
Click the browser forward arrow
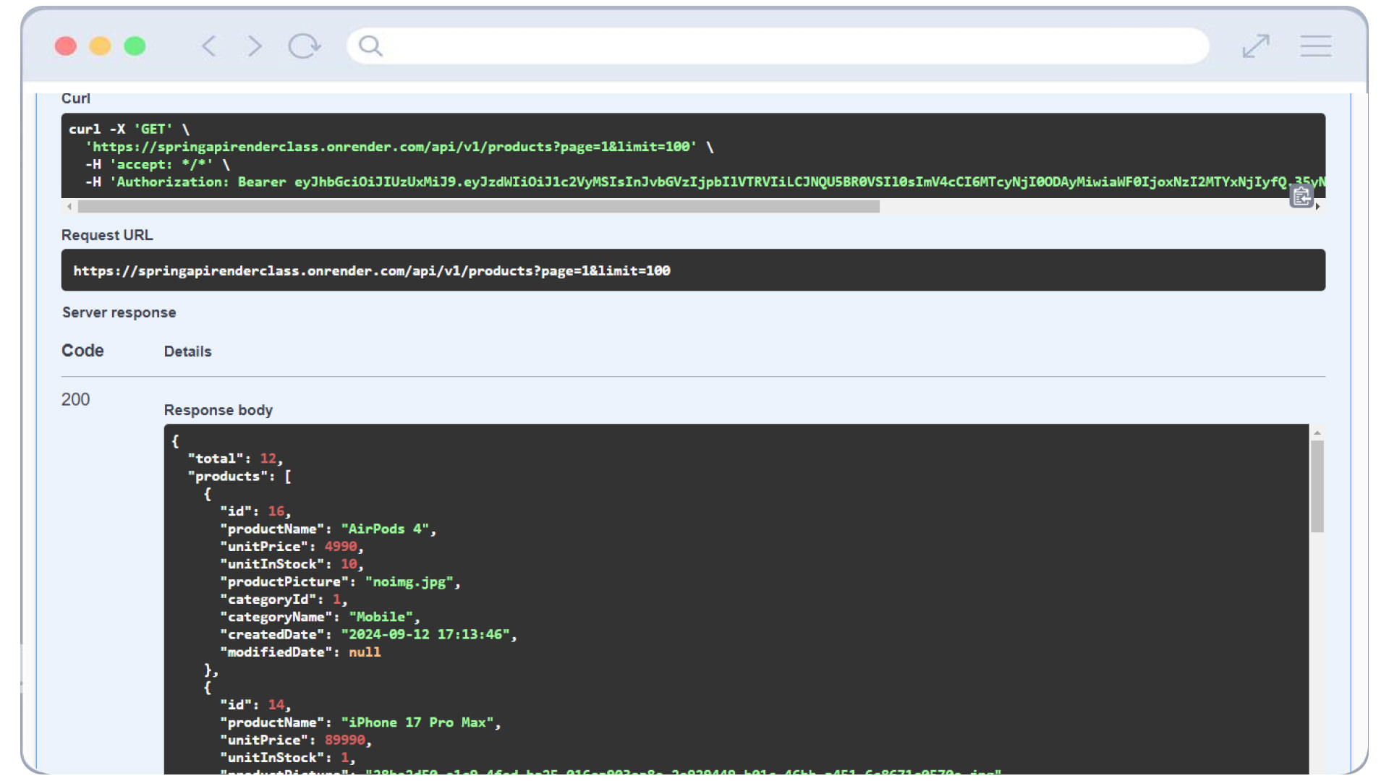(254, 46)
